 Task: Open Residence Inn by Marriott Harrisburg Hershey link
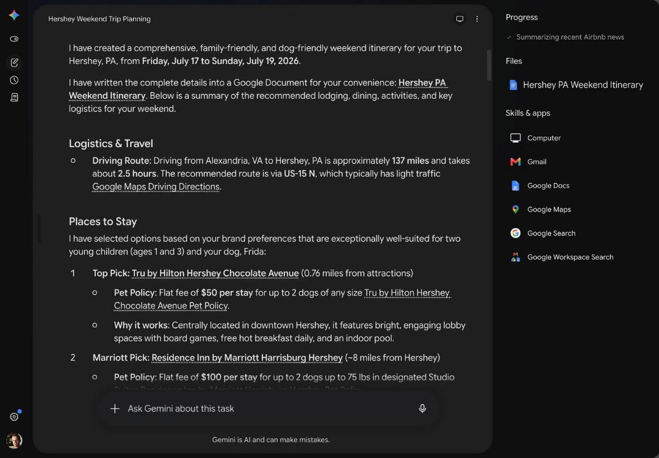pyautogui.click(x=247, y=357)
